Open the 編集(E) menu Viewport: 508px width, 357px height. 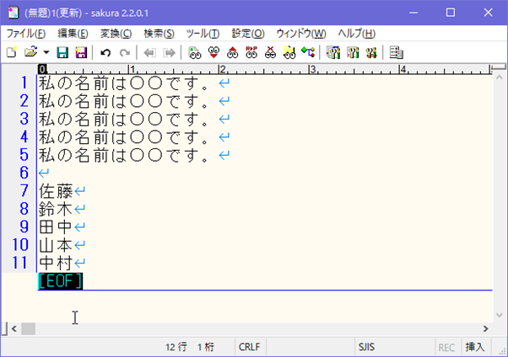73,34
